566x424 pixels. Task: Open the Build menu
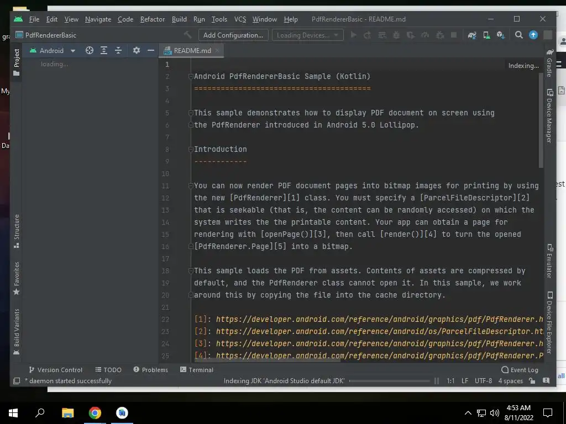pyautogui.click(x=179, y=19)
